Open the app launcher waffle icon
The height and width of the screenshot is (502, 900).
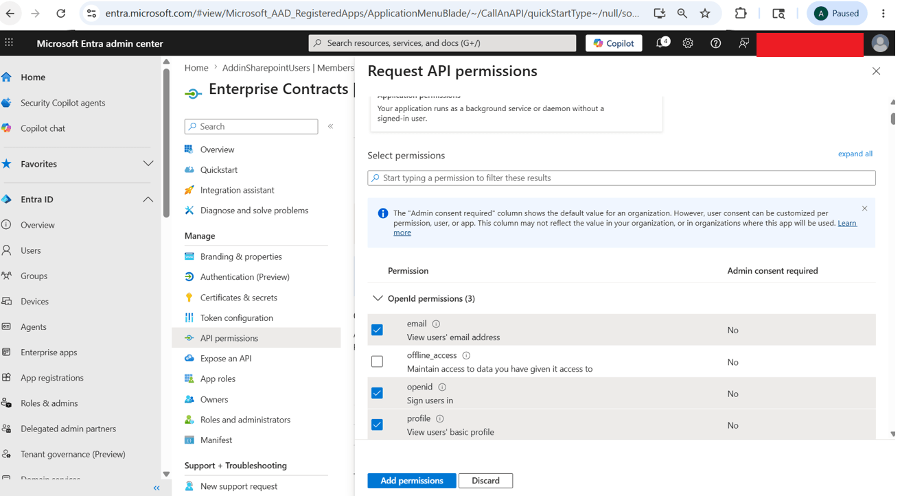pos(9,43)
